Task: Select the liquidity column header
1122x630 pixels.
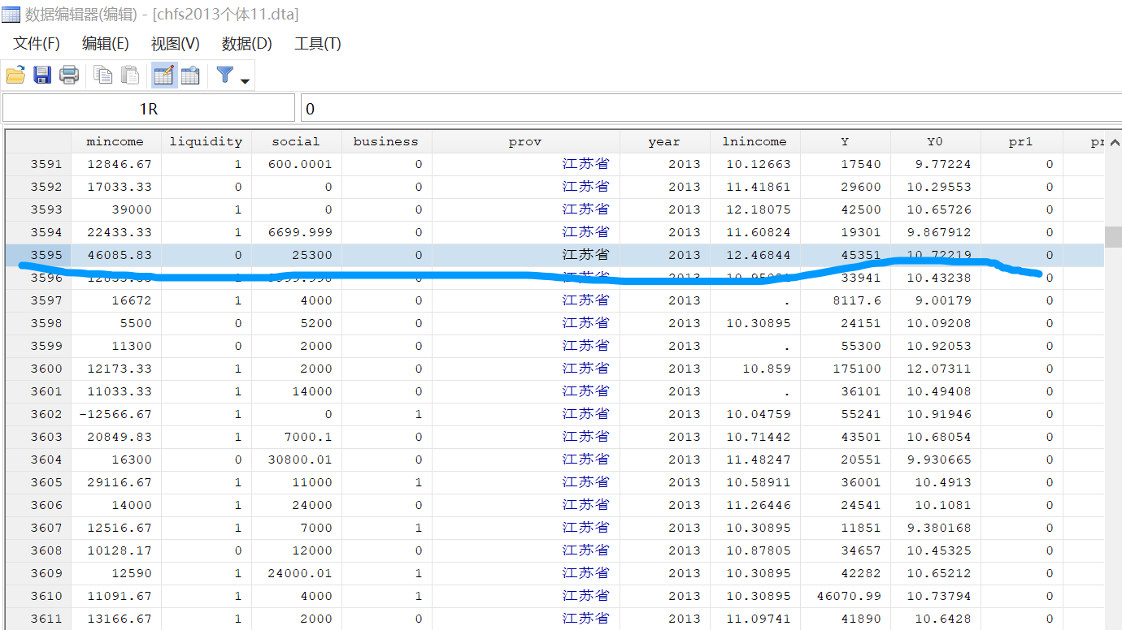Action: 206,141
